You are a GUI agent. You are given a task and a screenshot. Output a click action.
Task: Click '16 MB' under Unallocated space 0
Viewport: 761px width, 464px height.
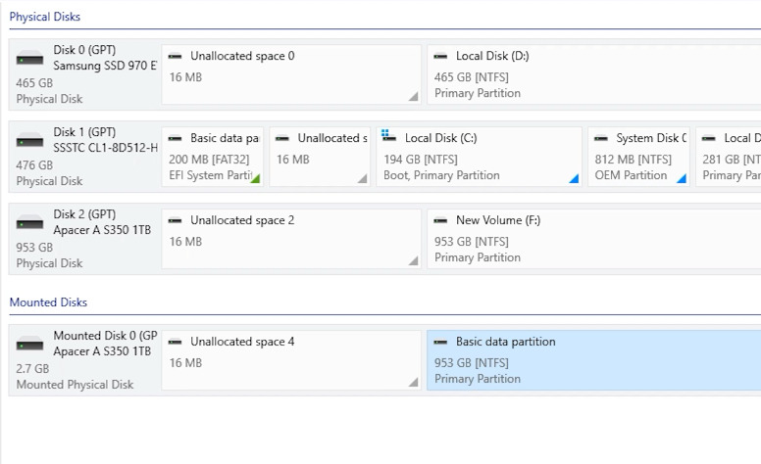coord(185,77)
